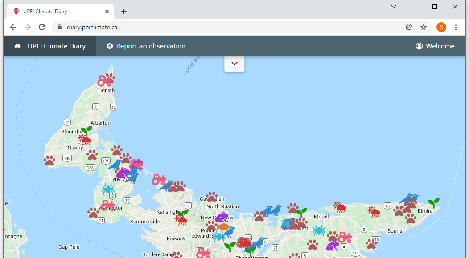Click the Souris label on the map
The height and width of the screenshot is (258, 469).
pos(395,231)
